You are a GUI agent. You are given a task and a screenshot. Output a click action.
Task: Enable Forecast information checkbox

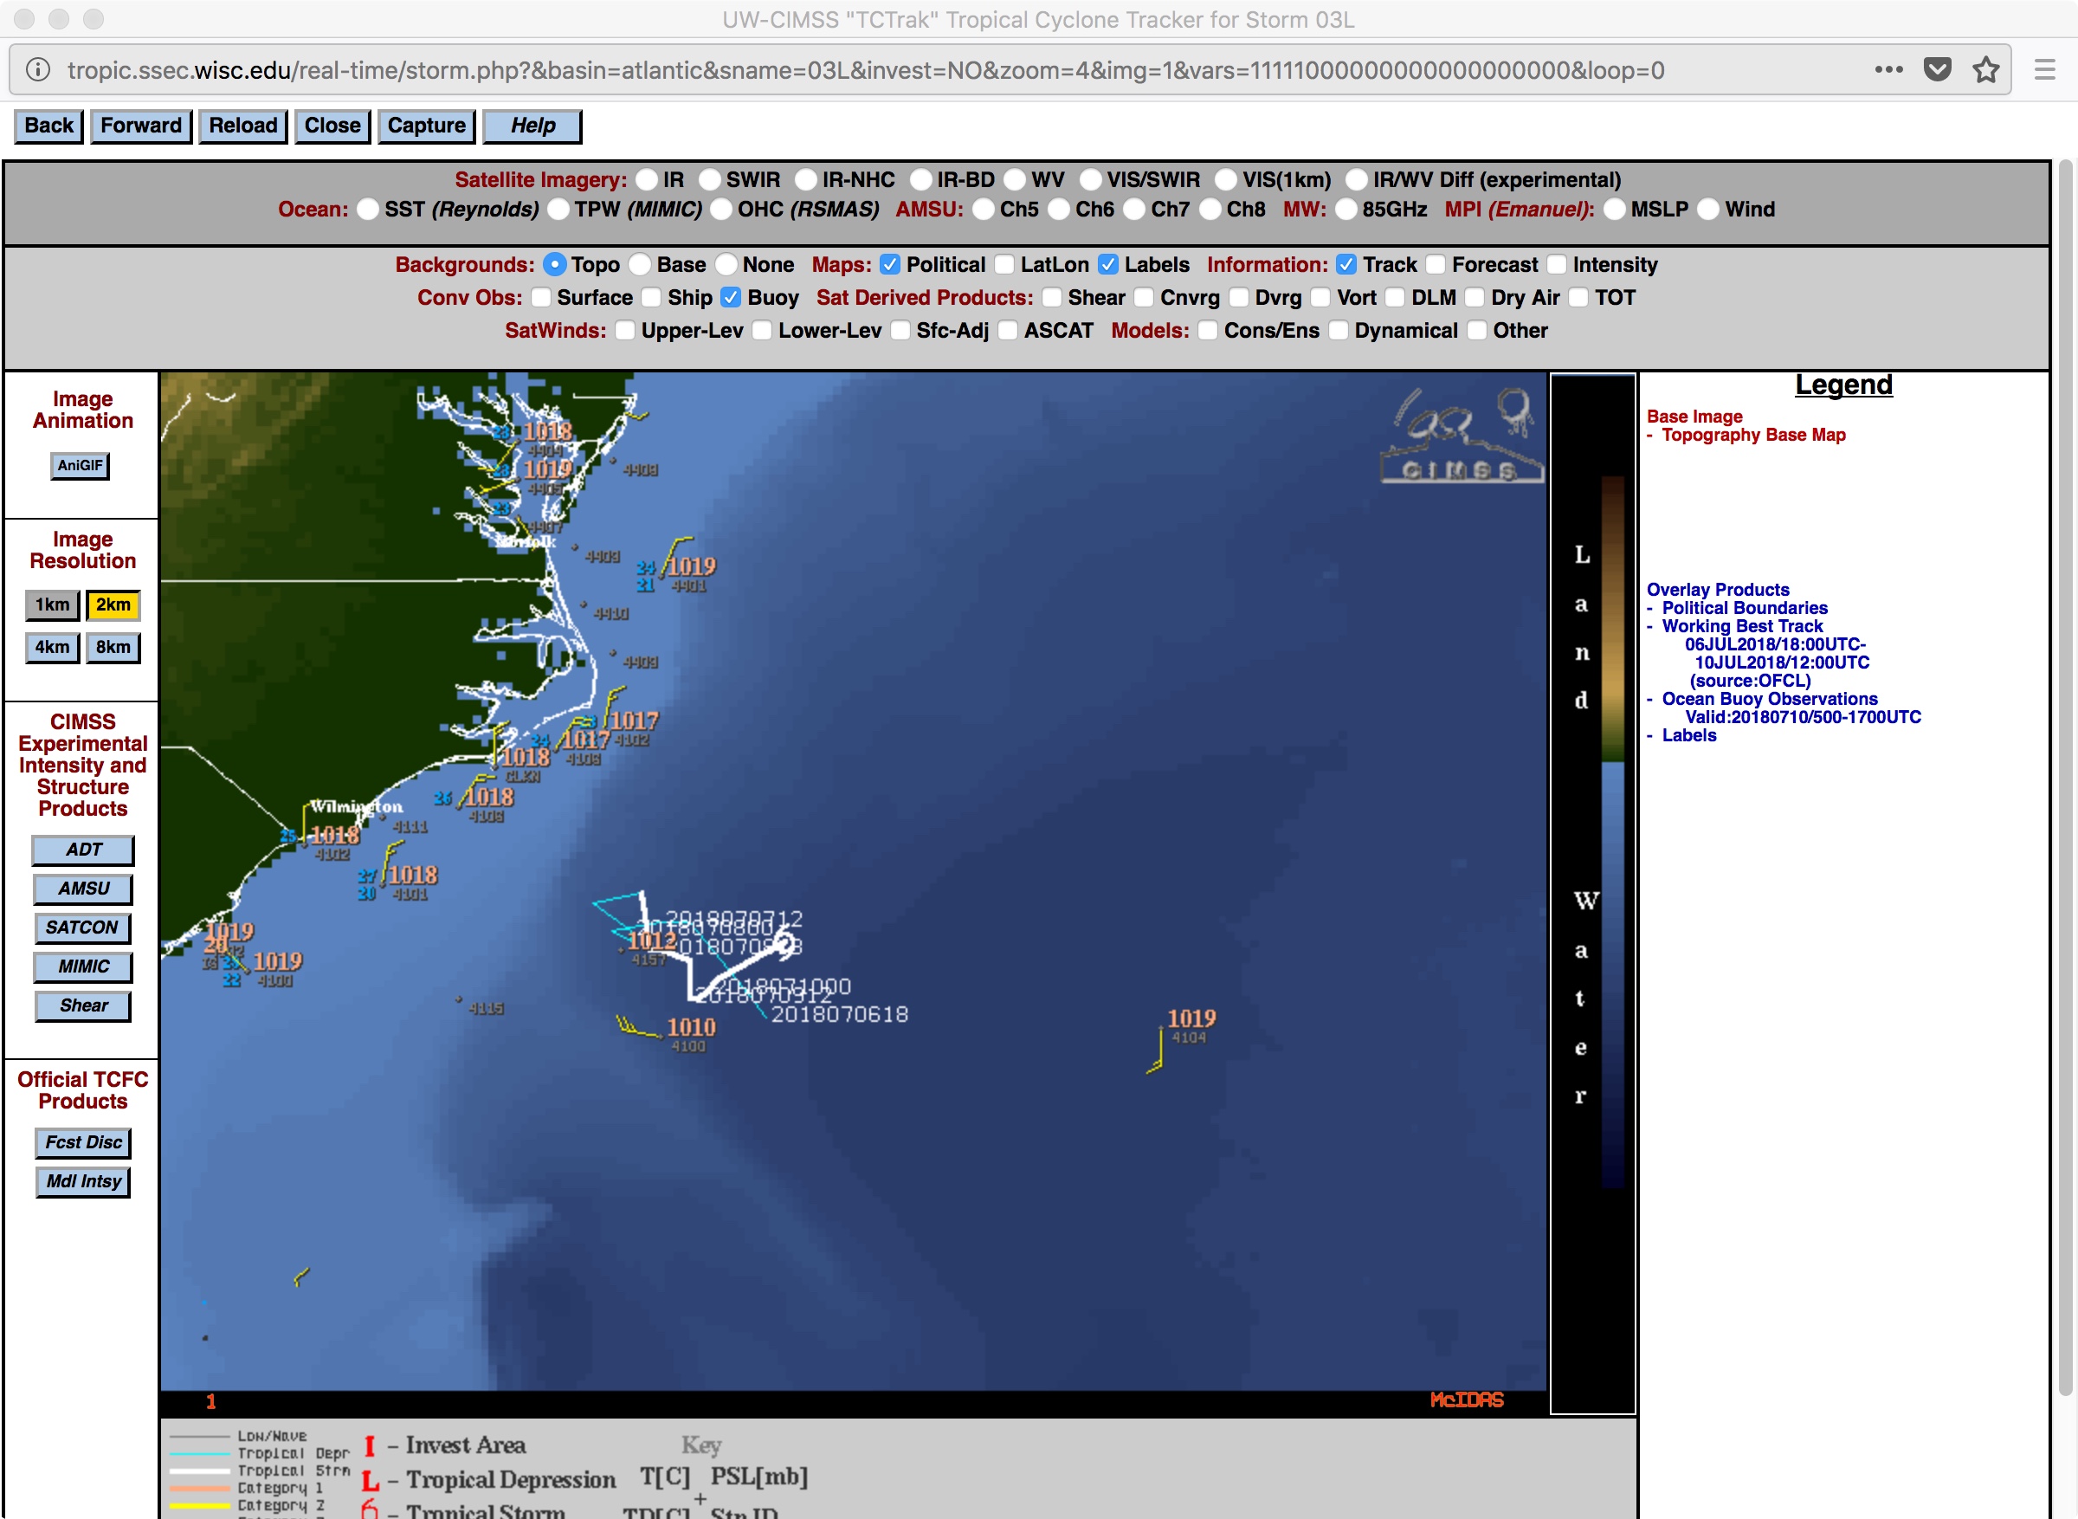click(1436, 265)
